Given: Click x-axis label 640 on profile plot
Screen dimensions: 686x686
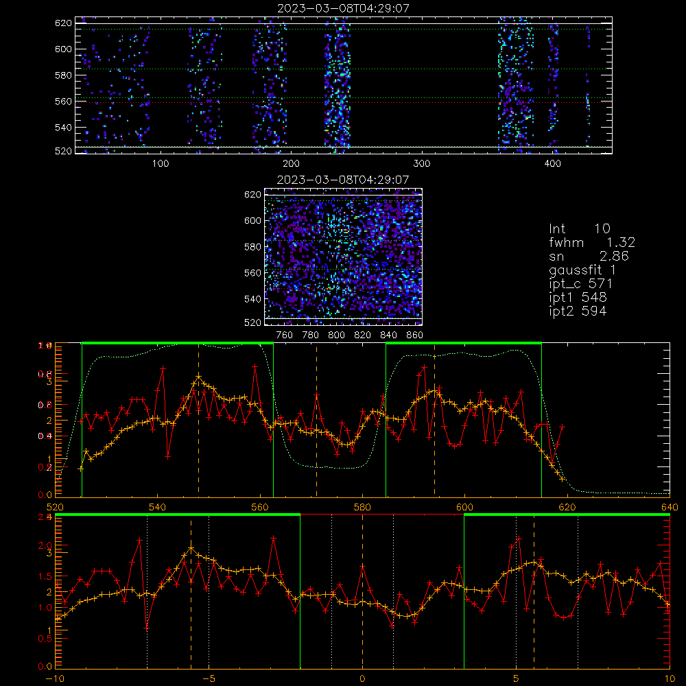Looking at the screenshot, I should (x=670, y=507).
